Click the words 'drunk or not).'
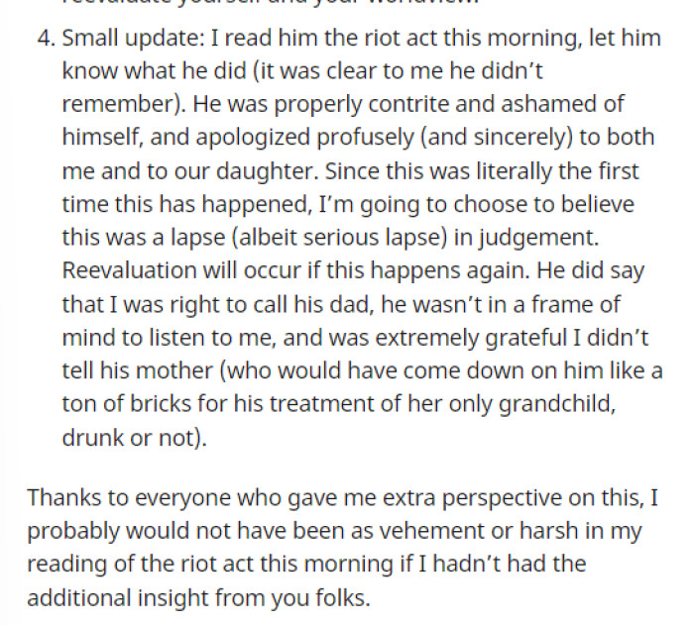Image resolution: width=694 pixels, height=625 pixels. (135, 438)
